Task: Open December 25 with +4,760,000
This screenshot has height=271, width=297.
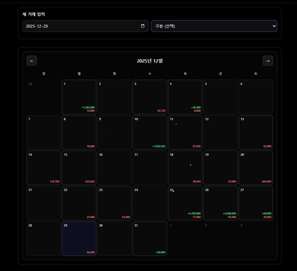Action: (x=185, y=203)
